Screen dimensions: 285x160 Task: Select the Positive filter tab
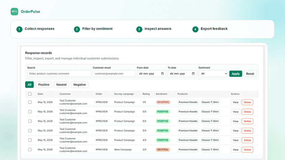pyautogui.click(x=44, y=84)
